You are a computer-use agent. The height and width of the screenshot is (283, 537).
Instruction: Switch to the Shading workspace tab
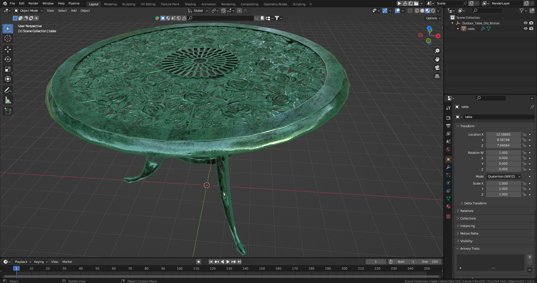(x=190, y=4)
